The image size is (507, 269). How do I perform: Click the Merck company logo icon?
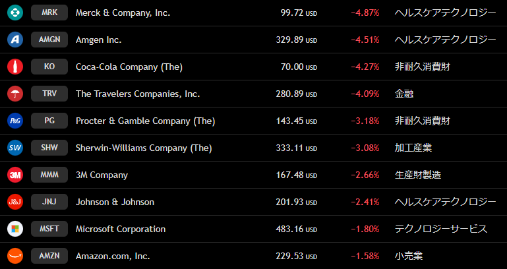(15, 13)
